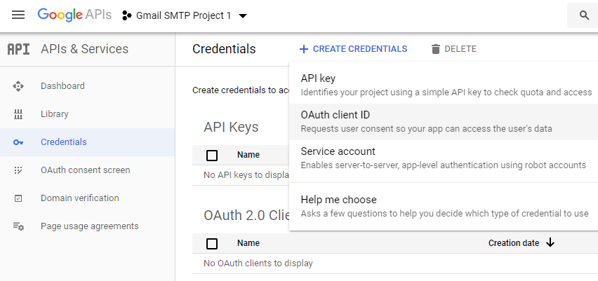Click the plus icon beside Create Credentials
The width and height of the screenshot is (598, 281).
(304, 49)
